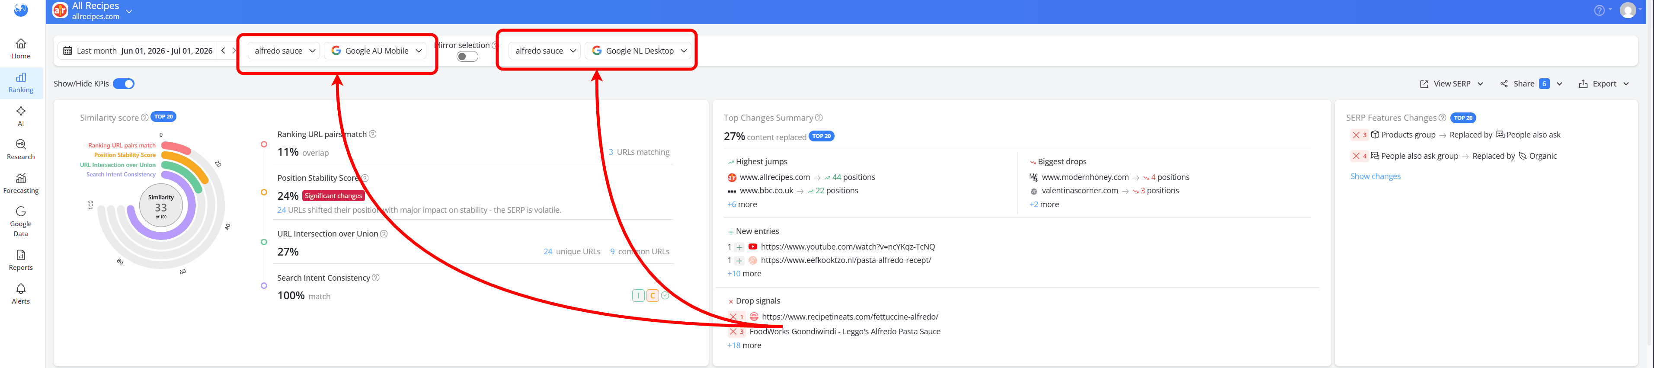
Task: Click the app logo at top left
Action: point(21,10)
